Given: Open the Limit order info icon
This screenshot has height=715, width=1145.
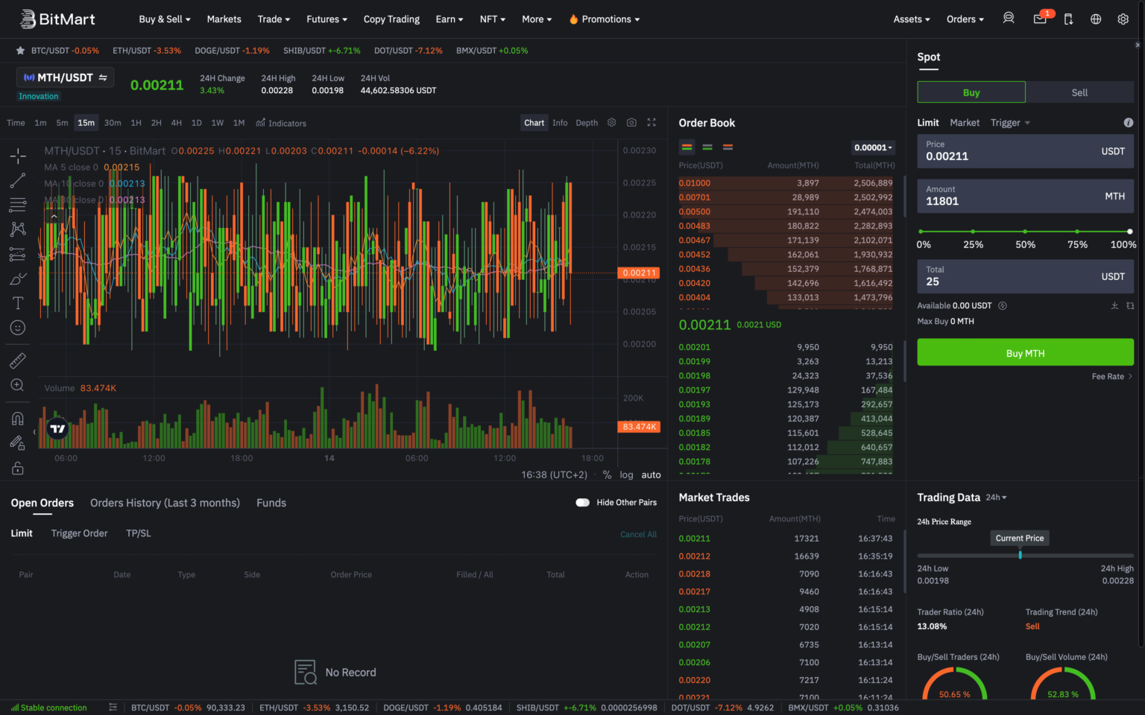Looking at the screenshot, I should [x=1129, y=122].
